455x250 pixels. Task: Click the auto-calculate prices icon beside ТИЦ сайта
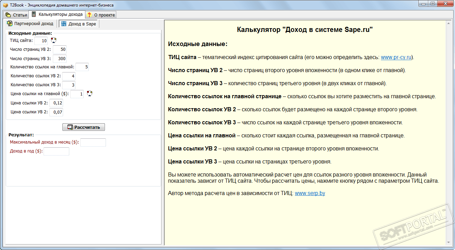click(x=53, y=41)
